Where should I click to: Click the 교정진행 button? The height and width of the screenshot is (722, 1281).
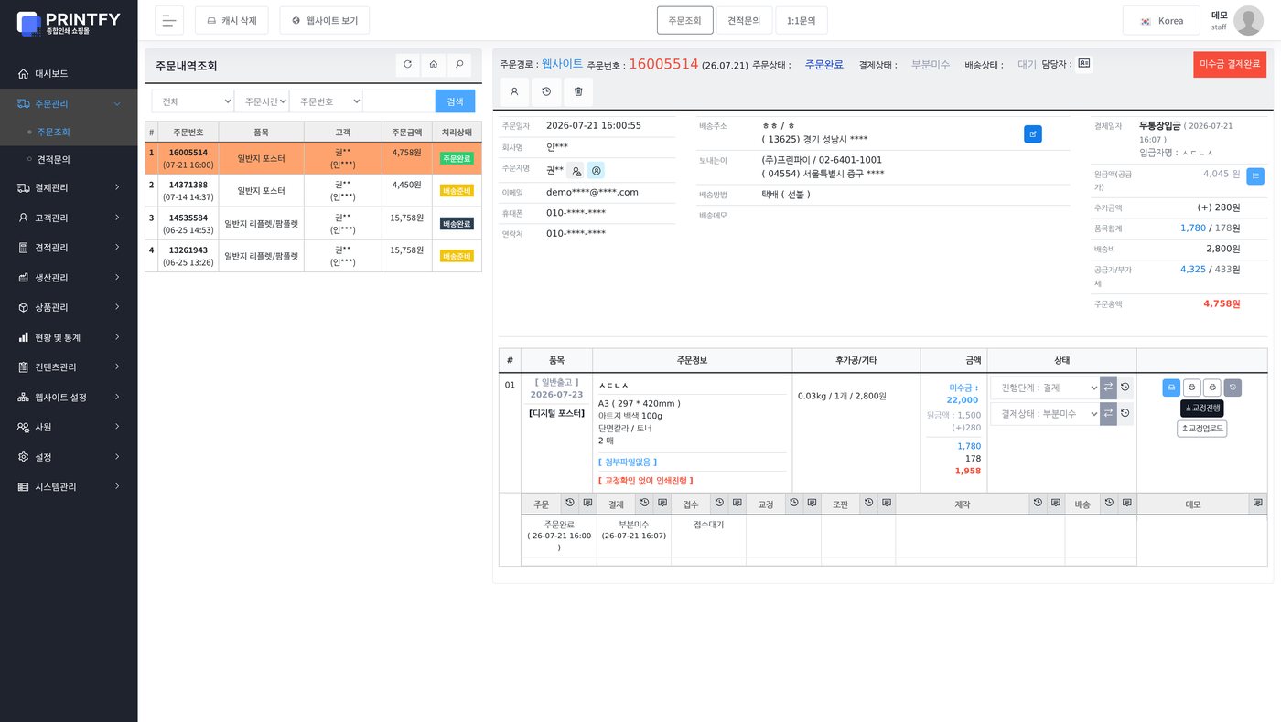pyautogui.click(x=1202, y=408)
